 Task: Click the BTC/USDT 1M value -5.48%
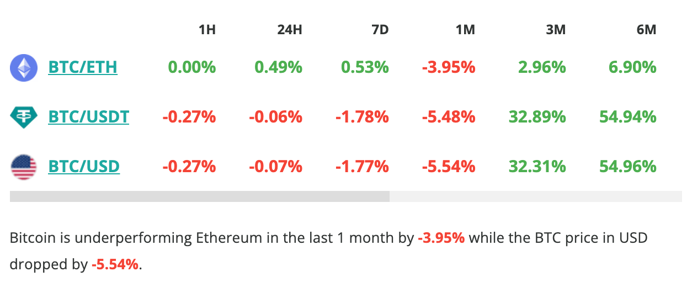coord(449,117)
